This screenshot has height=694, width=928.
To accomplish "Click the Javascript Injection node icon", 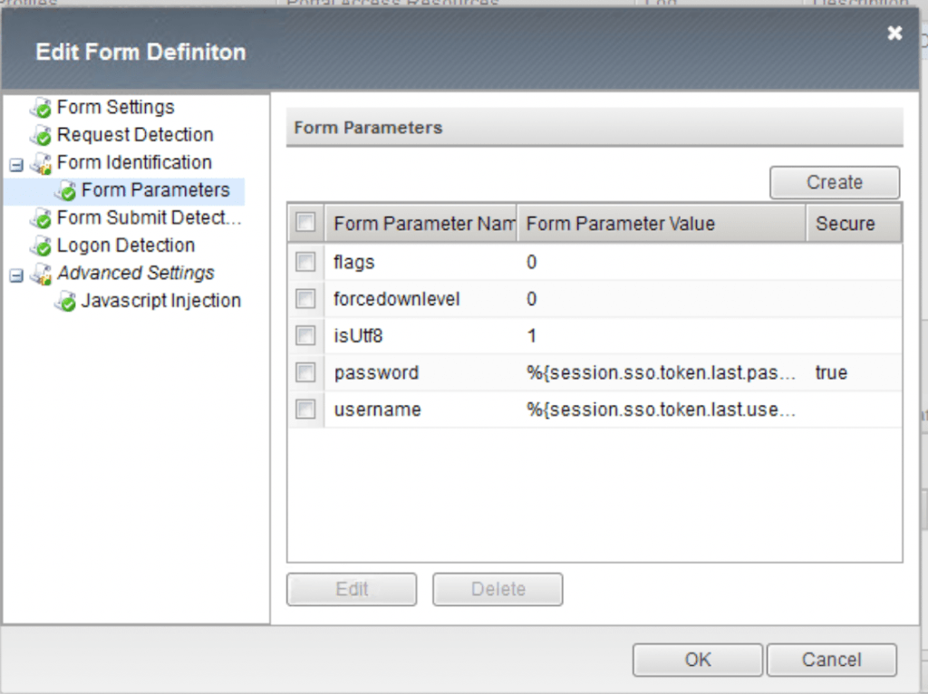I will pos(65,302).
